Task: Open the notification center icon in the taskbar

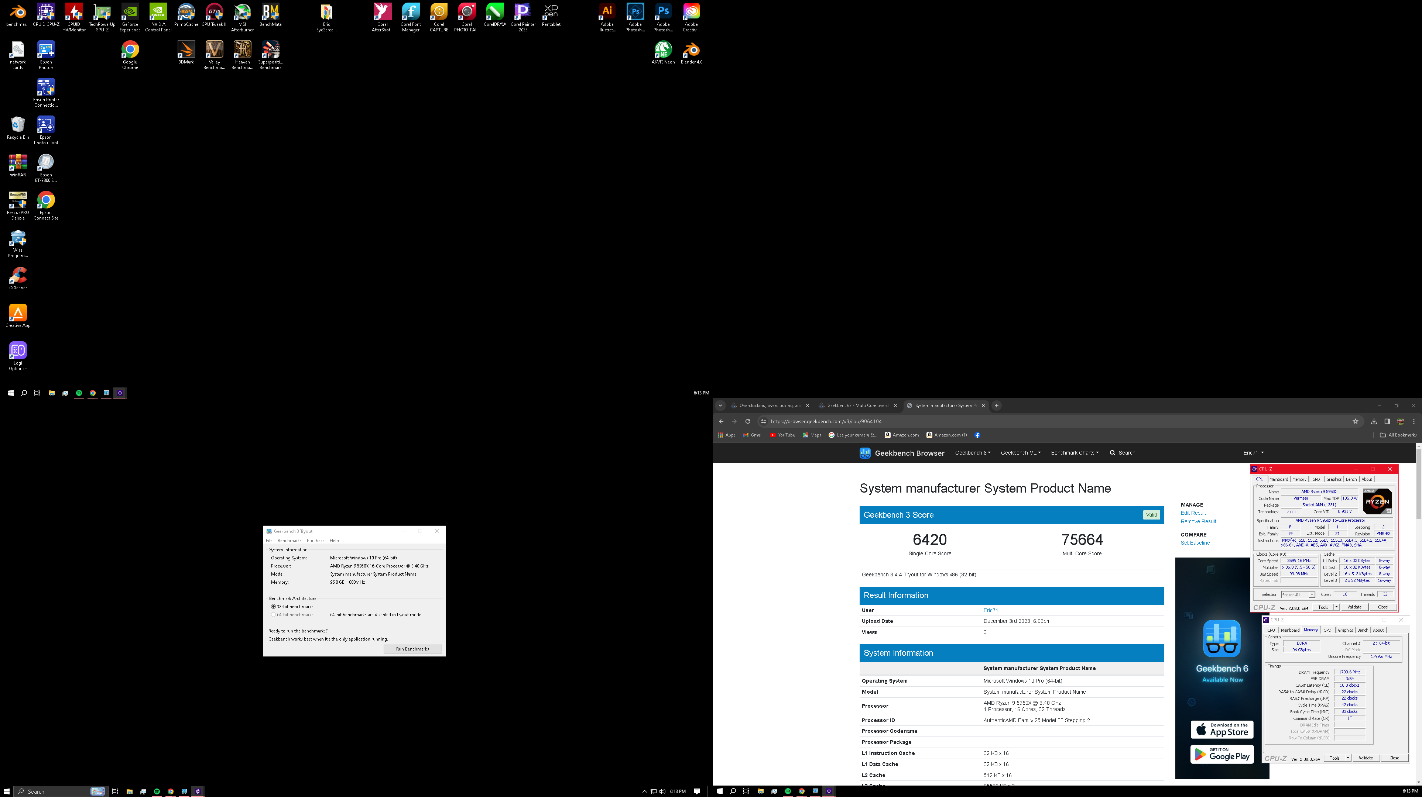Action: [x=697, y=791]
